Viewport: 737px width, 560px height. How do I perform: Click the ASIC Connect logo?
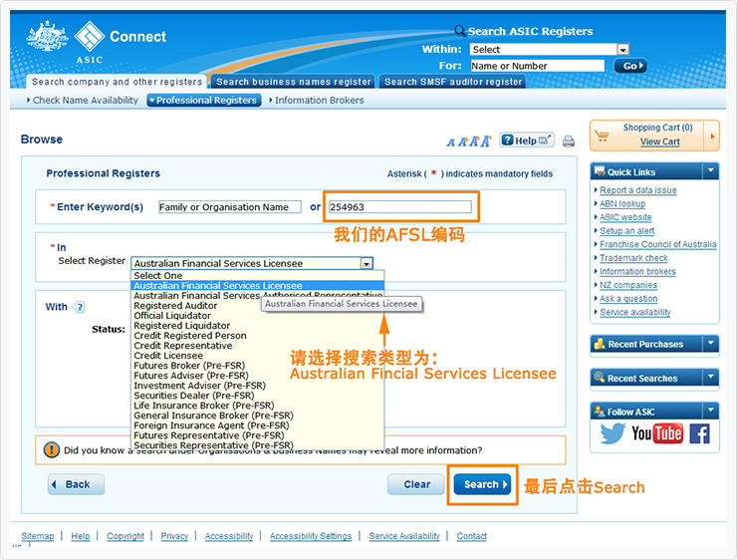coord(97,42)
